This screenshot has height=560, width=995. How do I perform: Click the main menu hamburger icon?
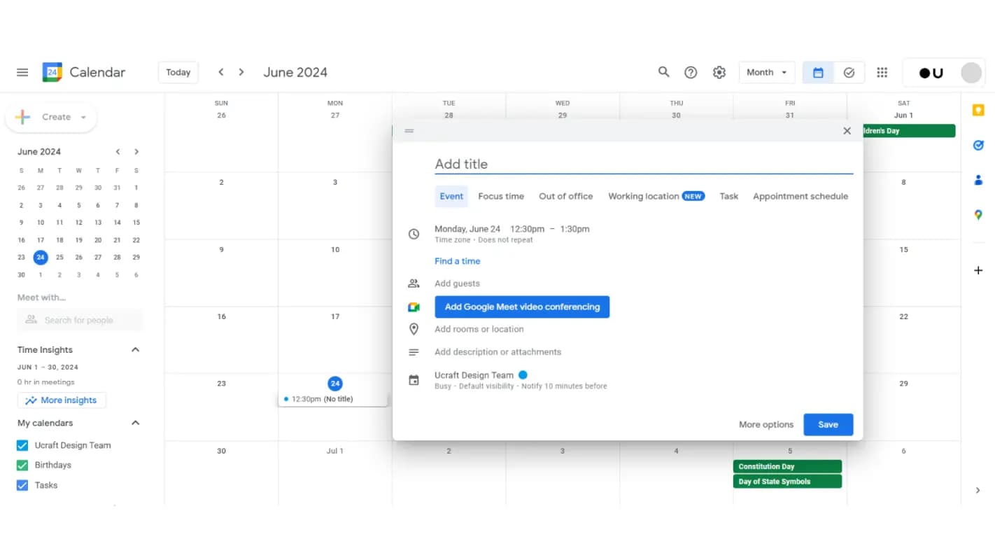coord(22,72)
